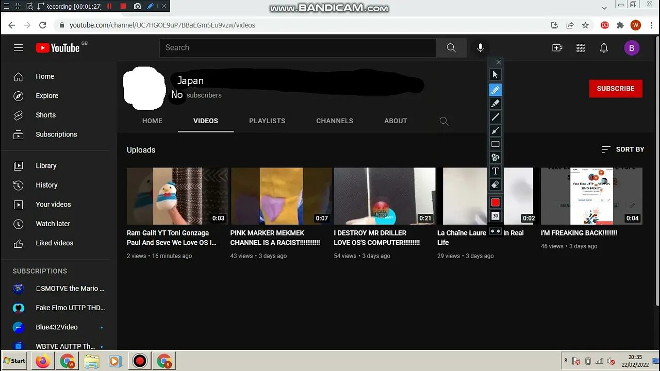Open the MR DRILLER video thumbnail
The width and height of the screenshot is (660, 371).
pyautogui.click(x=384, y=196)
